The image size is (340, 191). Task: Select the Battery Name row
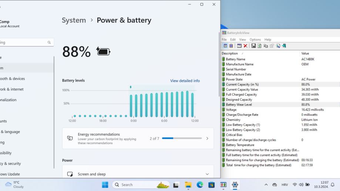(x=280, y=59)
